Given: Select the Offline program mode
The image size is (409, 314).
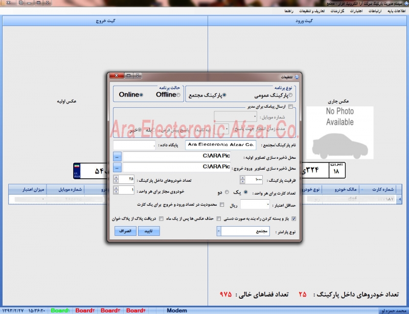Looking at the screenshot, I should click(x=178, y=95).
